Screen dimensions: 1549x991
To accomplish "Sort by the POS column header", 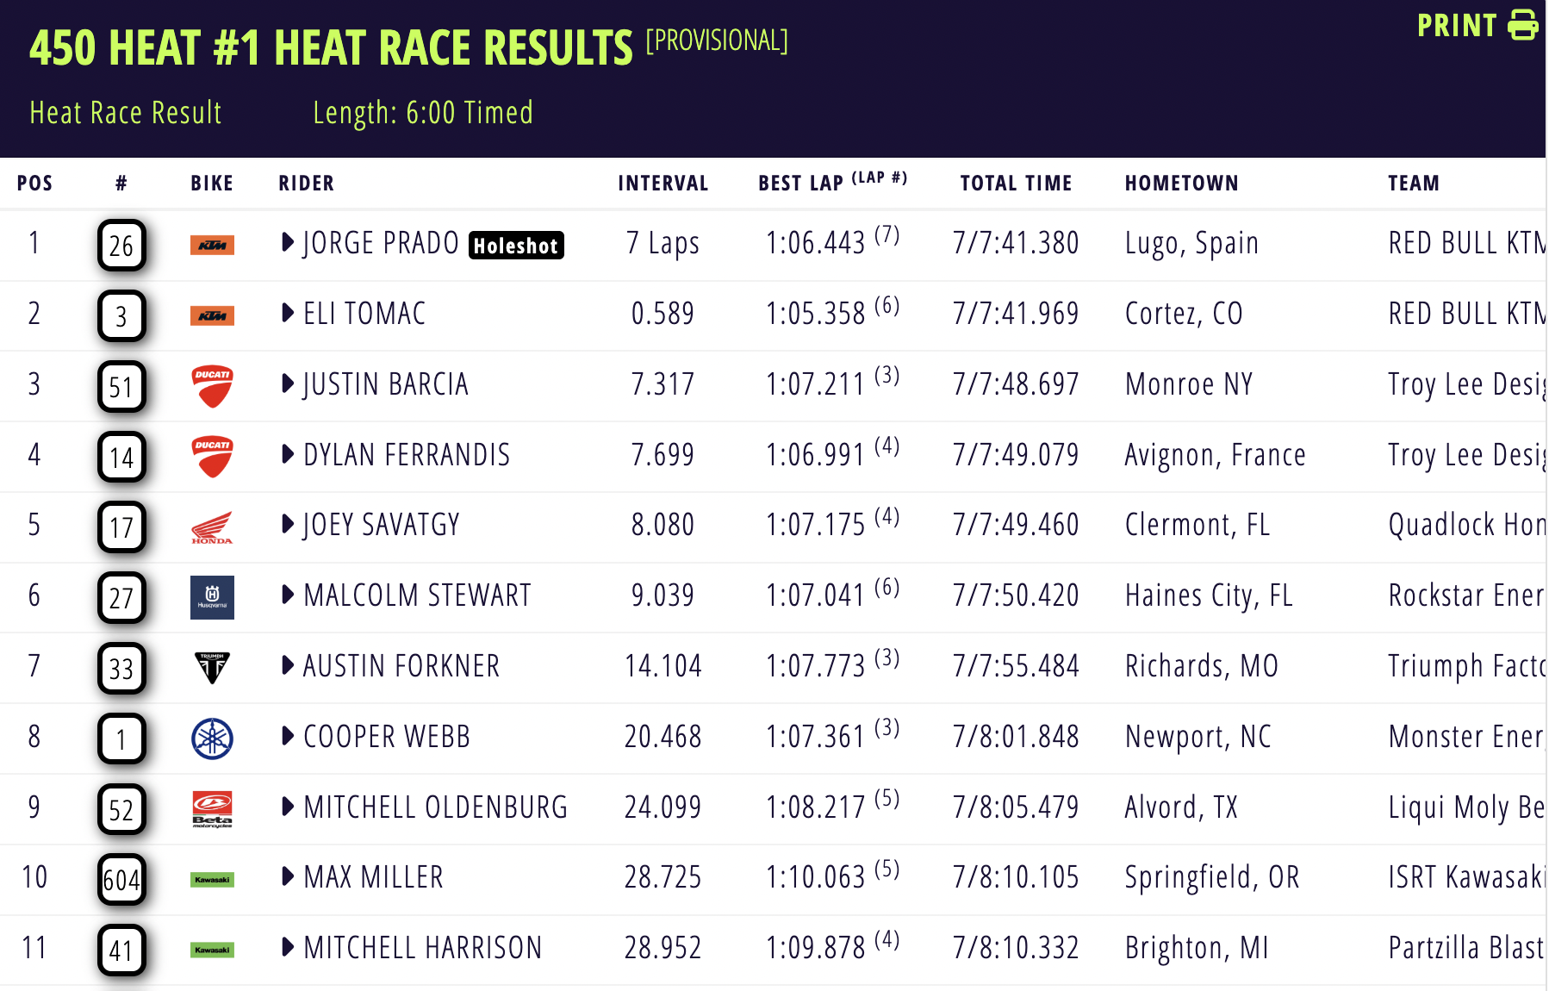I will click(x=34, y=184).
